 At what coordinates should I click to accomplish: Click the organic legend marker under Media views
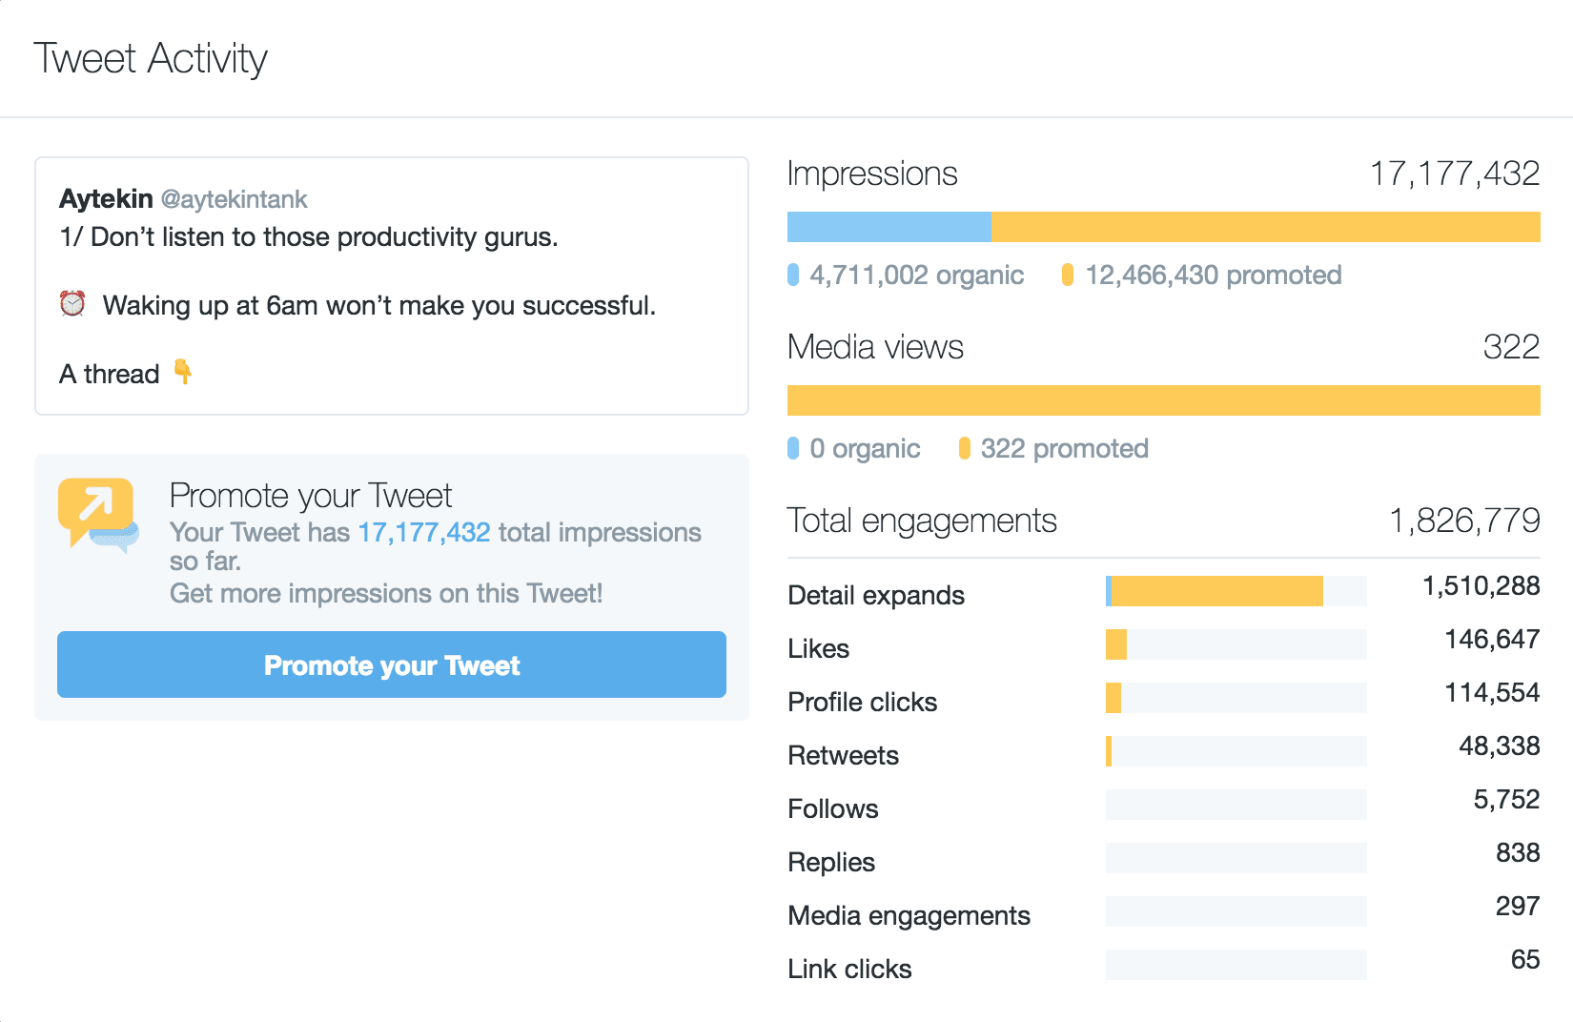point(793,448)
